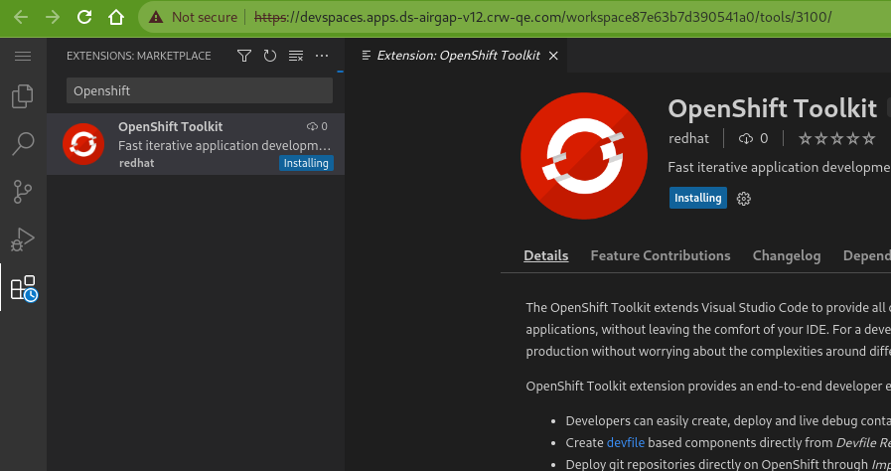Switch to the Changelog tab
The width and height of the screenshot is (891, 471).
[787, 256]
